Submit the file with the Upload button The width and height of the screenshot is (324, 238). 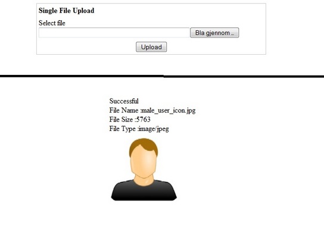pos(151,47)
